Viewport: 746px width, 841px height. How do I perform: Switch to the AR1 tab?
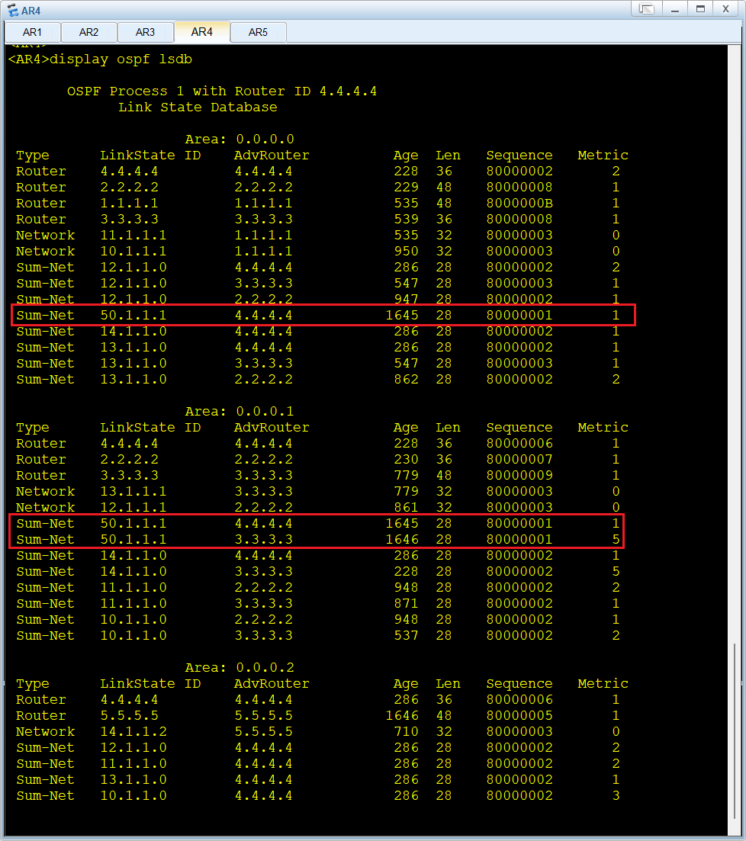[x=32, y=32]
